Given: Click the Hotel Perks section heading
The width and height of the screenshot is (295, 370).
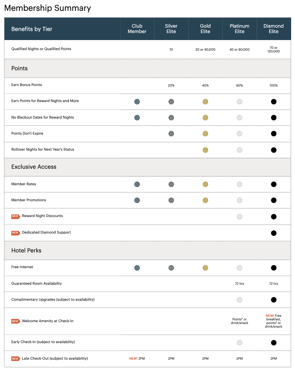Looking at the screenshot, I should (x=26, y=250).
